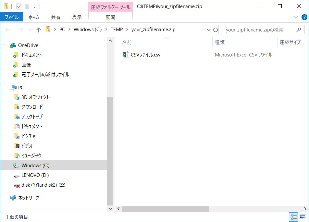This screenshot has width=309, height=222.
Task: Click Windows (C:) in address breadcrumb
Action: (88, 29)
